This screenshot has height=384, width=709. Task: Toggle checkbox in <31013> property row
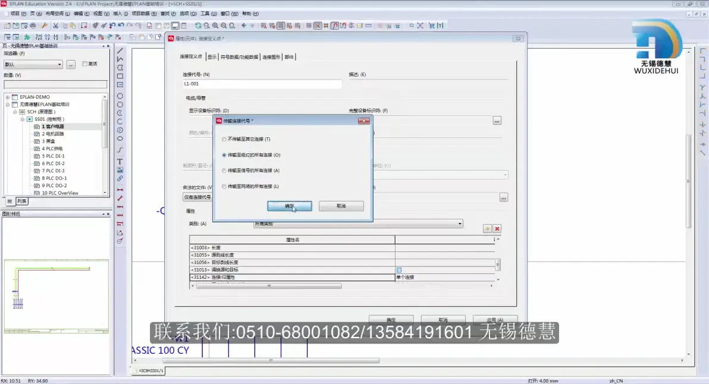[399, 270]
